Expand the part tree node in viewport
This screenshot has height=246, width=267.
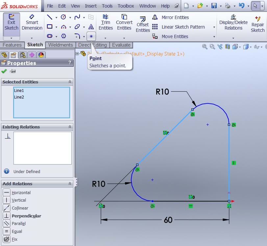point(77,54)
